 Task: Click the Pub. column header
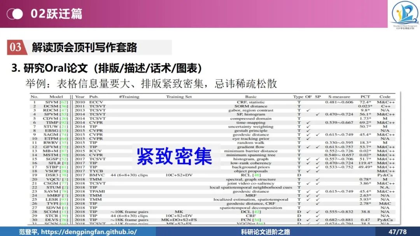pos(94,97)
